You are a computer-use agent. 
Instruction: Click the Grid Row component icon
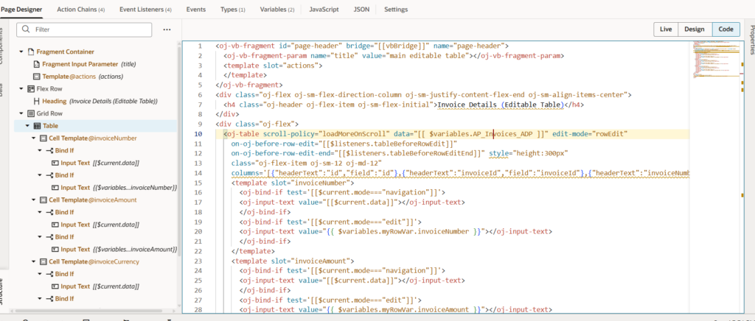(x=30, y=113)
